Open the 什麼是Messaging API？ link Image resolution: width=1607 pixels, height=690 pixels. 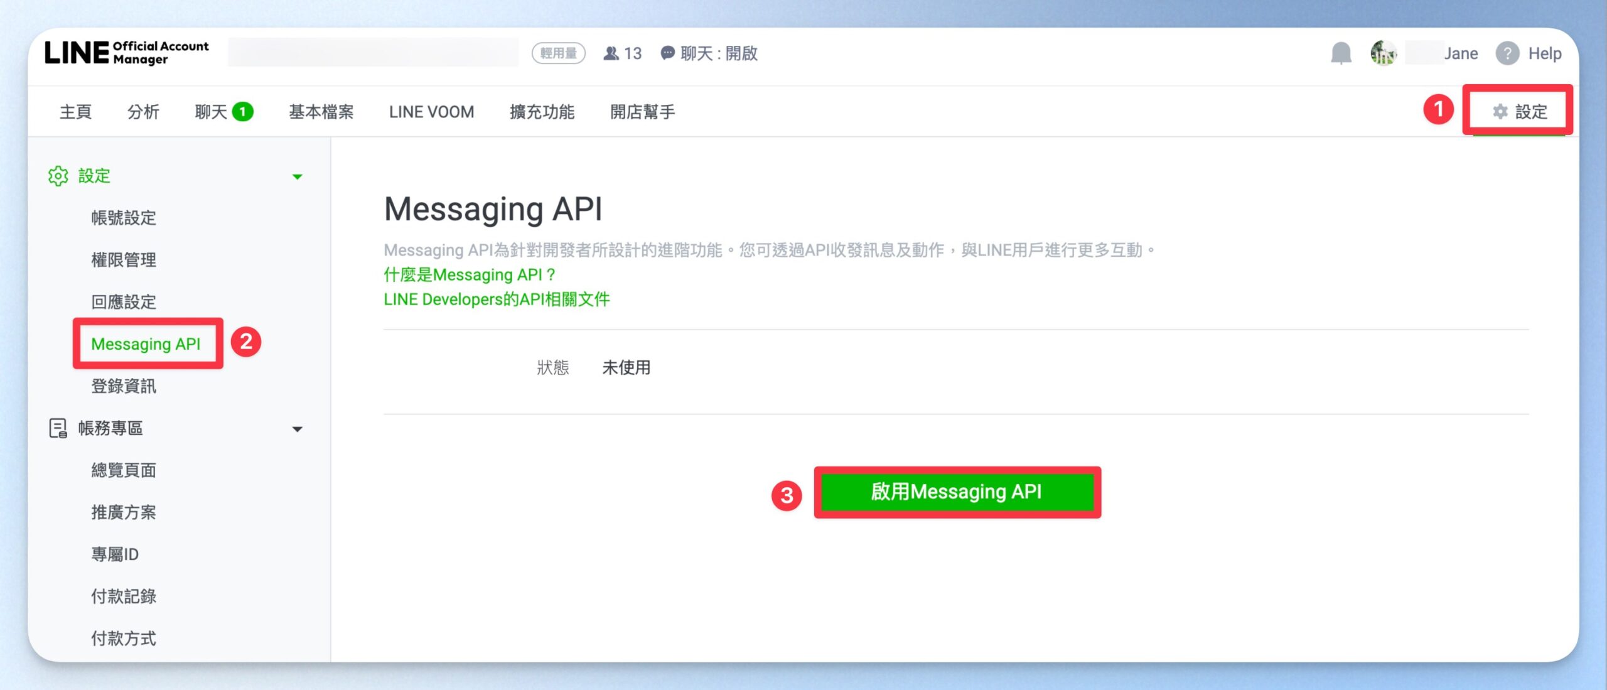[469, 274]
